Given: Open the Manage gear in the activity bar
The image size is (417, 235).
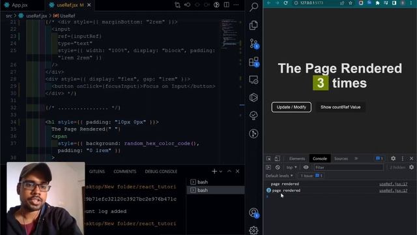Looking at the screenshot, I should [x=253, y=230].
